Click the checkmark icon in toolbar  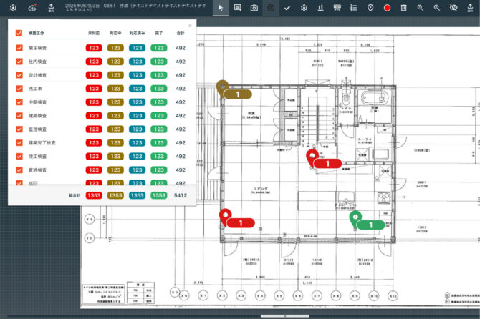[287, 8]
